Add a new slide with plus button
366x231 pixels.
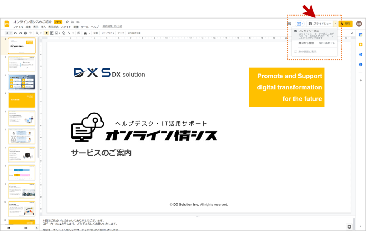(x=7, y=33)
